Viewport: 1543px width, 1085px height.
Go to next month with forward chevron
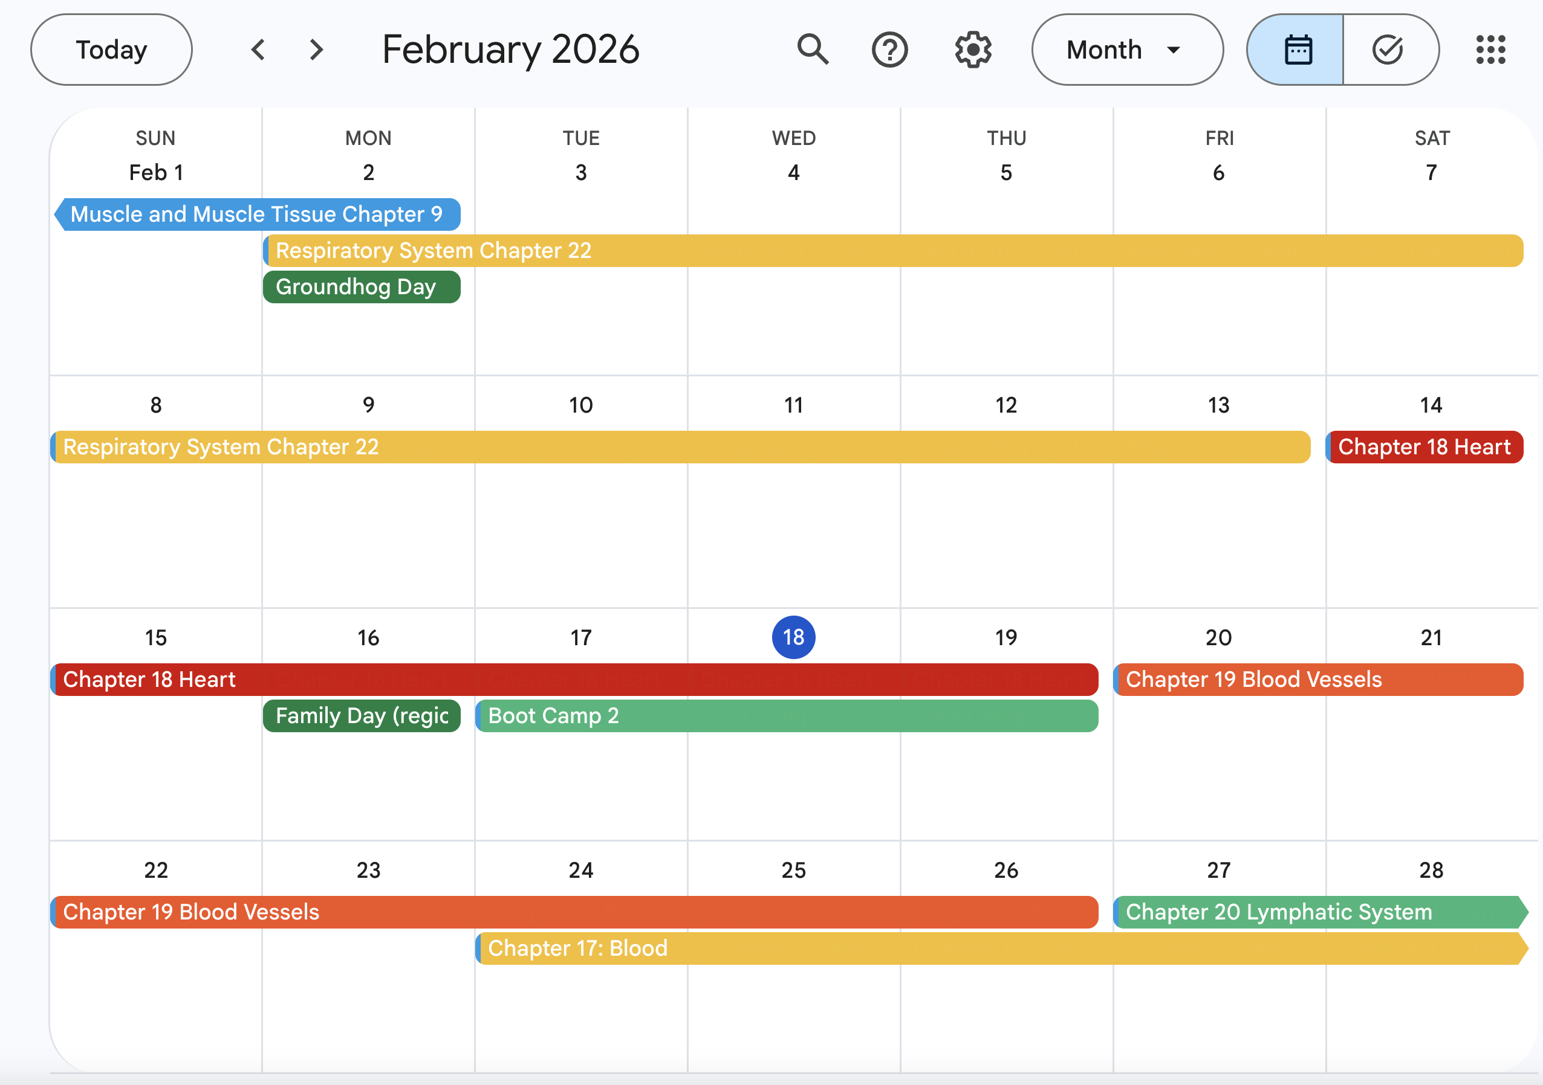pos(315,49)
